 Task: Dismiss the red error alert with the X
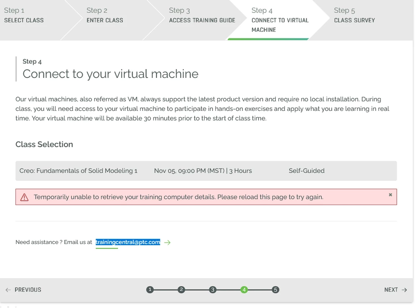390,195
